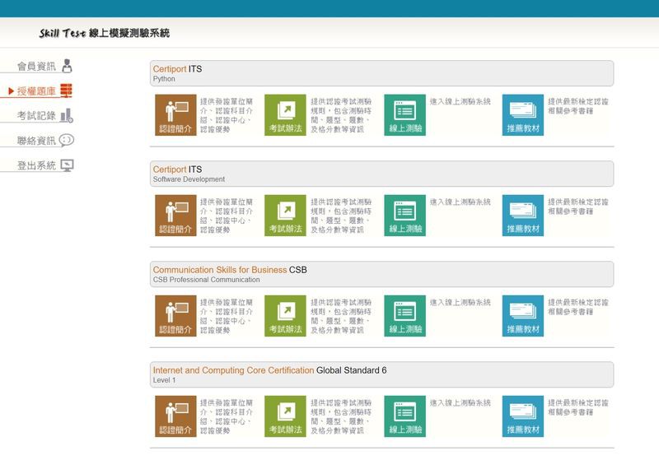Open 推薦教材 for Global Standard 6 Level 1

[x=523, y=416]
